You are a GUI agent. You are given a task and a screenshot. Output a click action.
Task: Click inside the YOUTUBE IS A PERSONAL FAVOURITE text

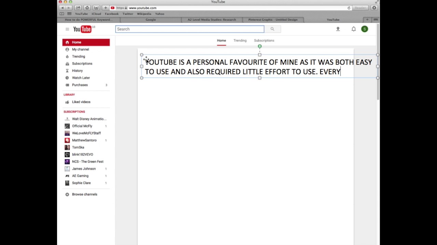pos(259,67)
